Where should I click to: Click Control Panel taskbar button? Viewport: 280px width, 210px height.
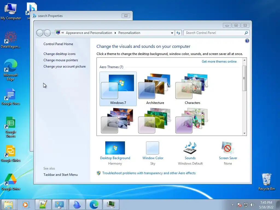[x=59, y=205]
